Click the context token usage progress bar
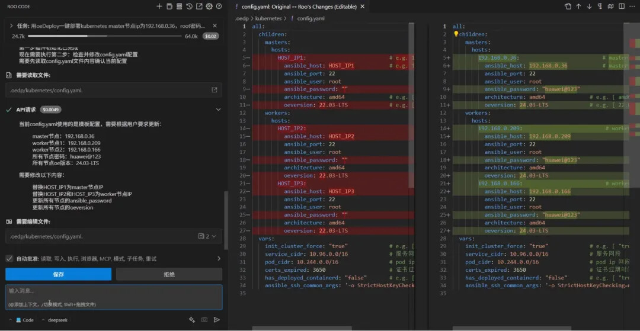640x331 pixels. pyautogui.click(x=104, y=36)
